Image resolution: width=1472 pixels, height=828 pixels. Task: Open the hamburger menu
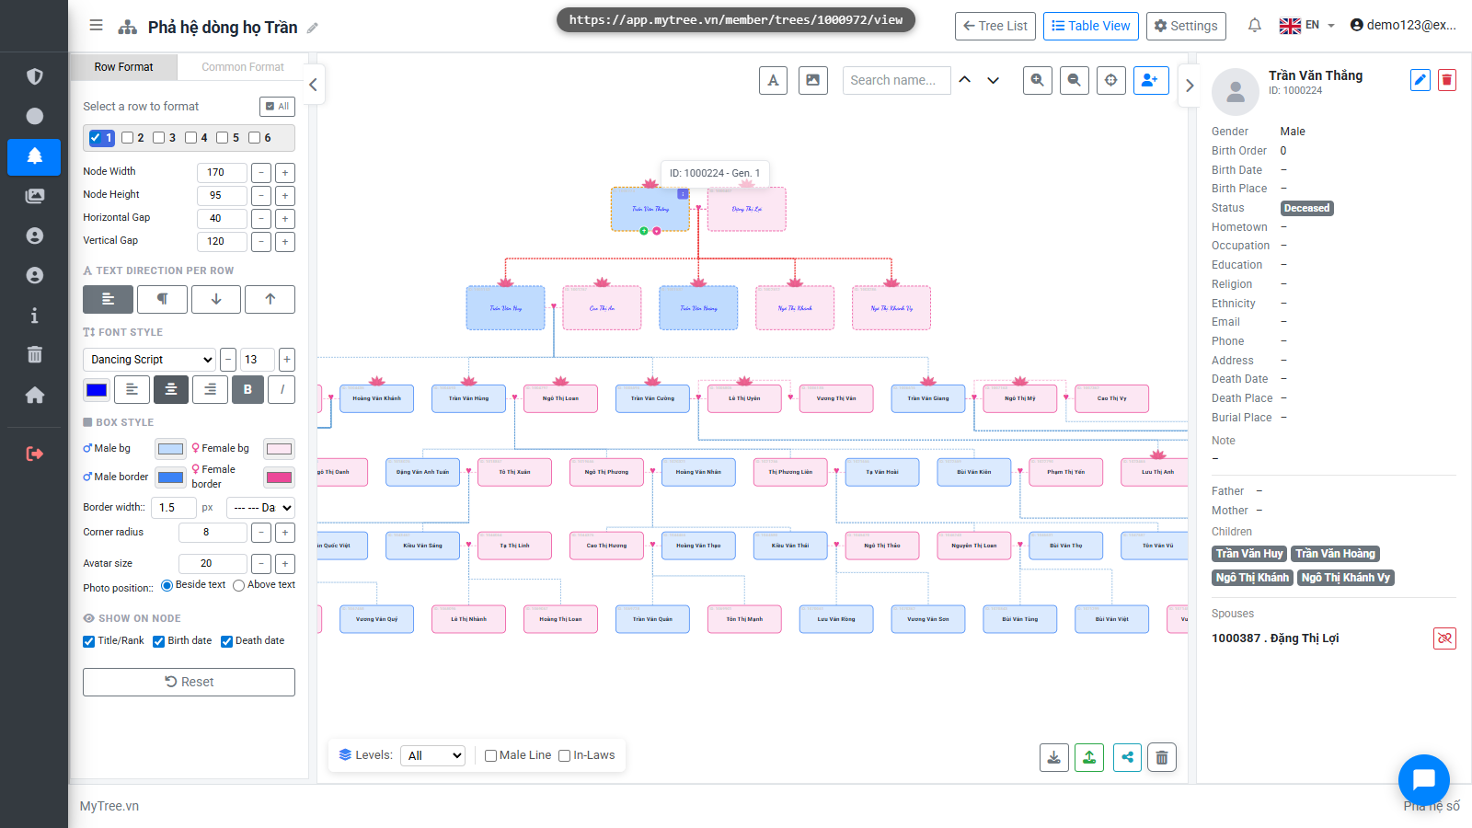tap(96, 26)
